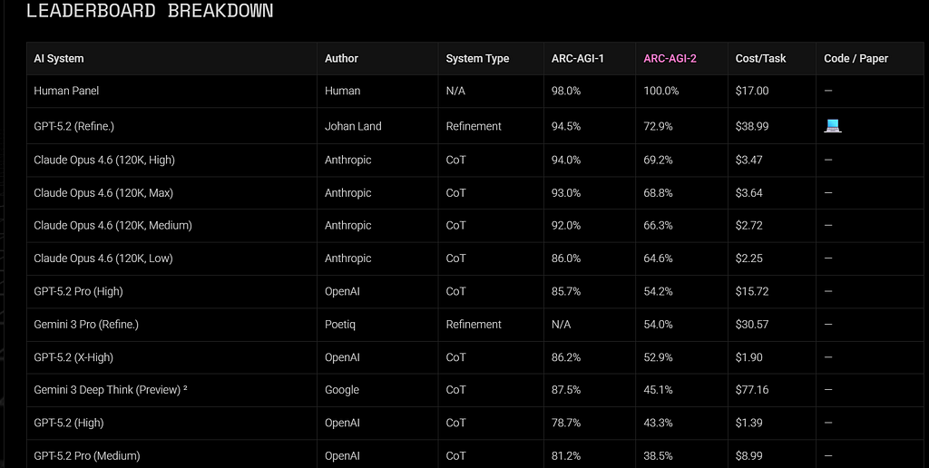Open the laptop code icon for GPT-5.2 (Refine.)
The width and height of the screenshot is (929, 468).
(833, 125)
